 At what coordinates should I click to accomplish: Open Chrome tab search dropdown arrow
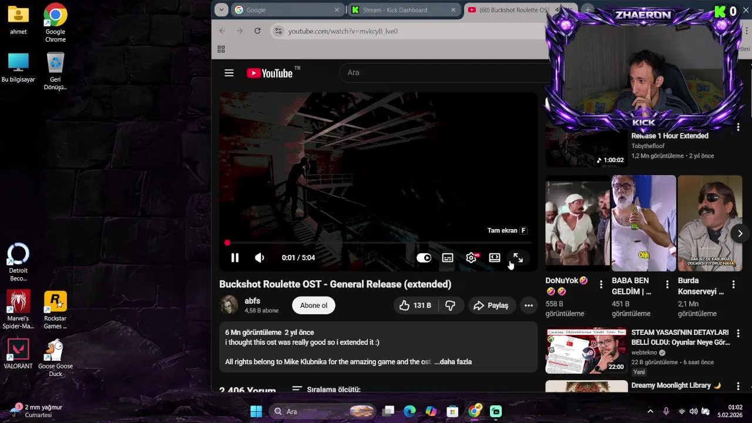tap(221, 9)
